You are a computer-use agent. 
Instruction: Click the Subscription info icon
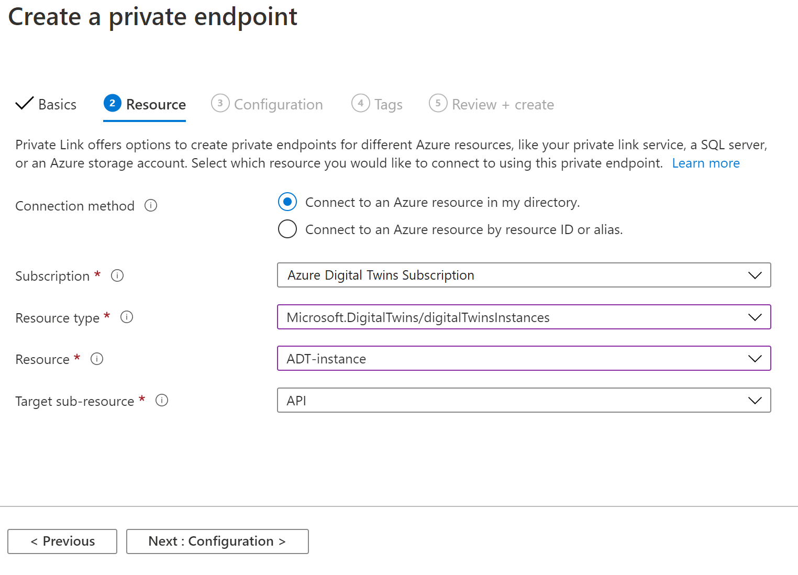pos(117,275)
